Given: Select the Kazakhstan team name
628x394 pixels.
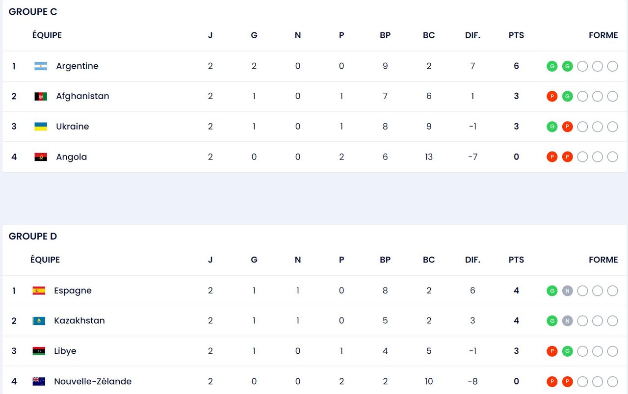Looking at the screenshot, I should tap(79, 321).
